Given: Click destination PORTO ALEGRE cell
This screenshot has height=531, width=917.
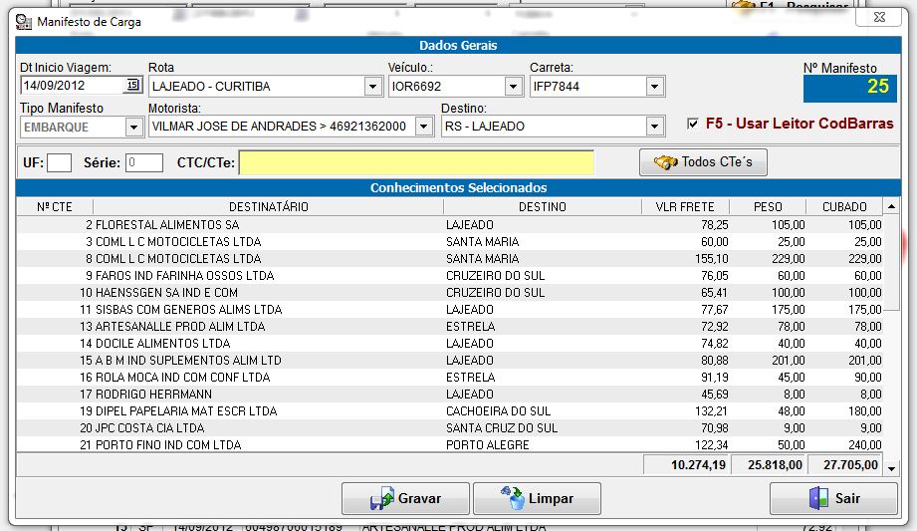Looking at the screenshot, I should pos(487,445).
